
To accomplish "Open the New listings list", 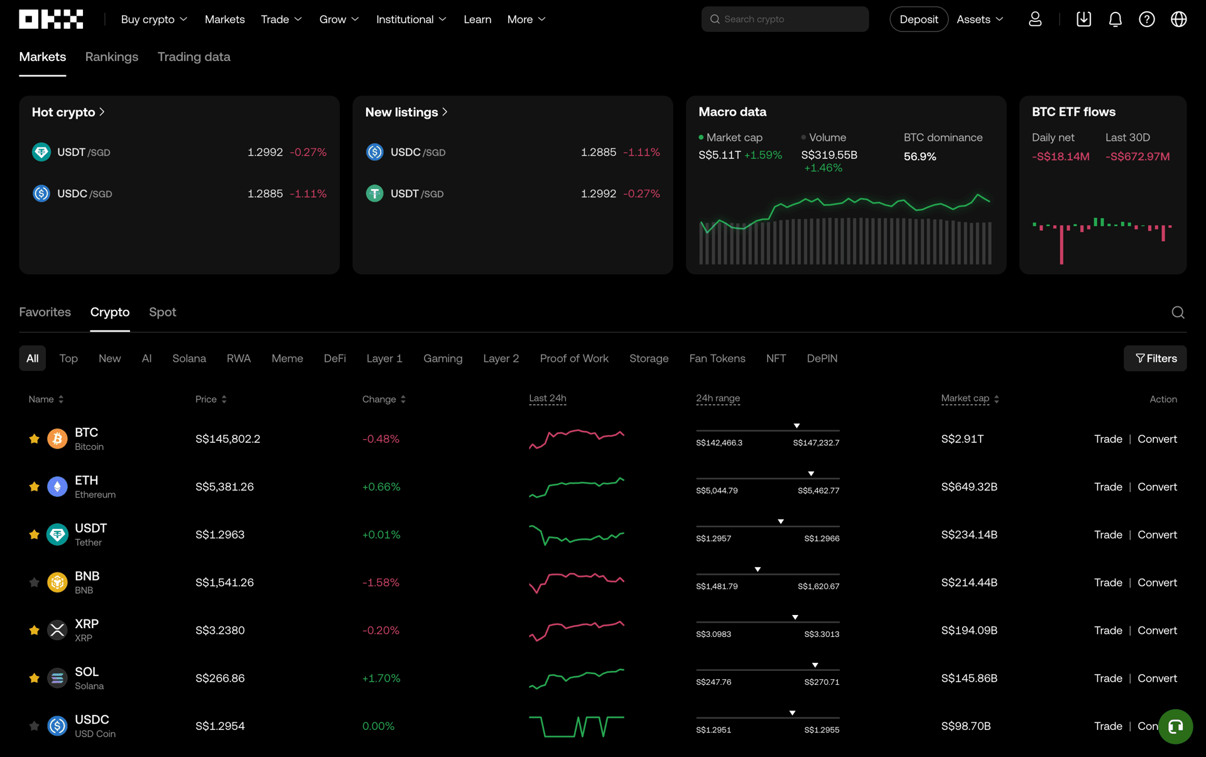I will pos(406,112).
